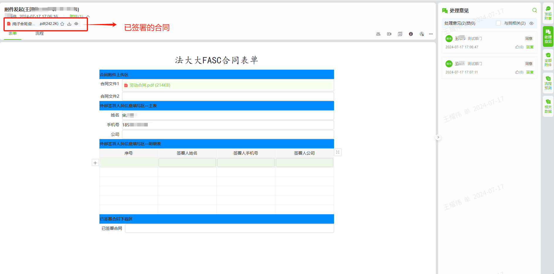Click the 签署人公司 cell in first row
The image size is (554, 274).
coord(304,162)
